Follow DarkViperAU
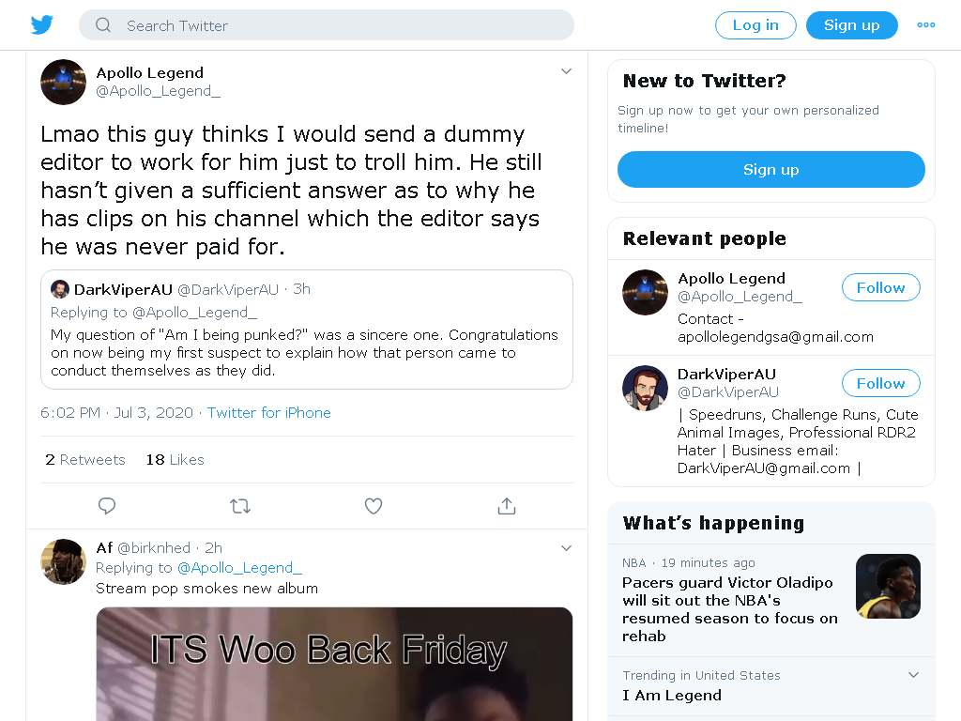Image resolution: width=961 pixels, height=721 pixels. tap(880, 383)
